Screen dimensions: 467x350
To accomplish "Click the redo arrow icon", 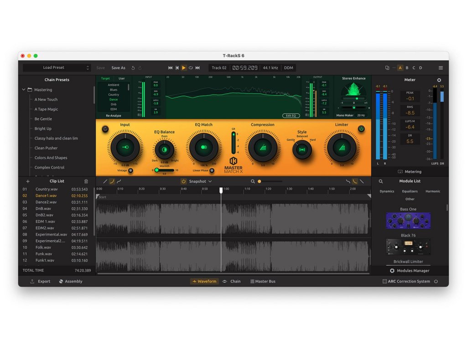I will [x=140, y=68].
